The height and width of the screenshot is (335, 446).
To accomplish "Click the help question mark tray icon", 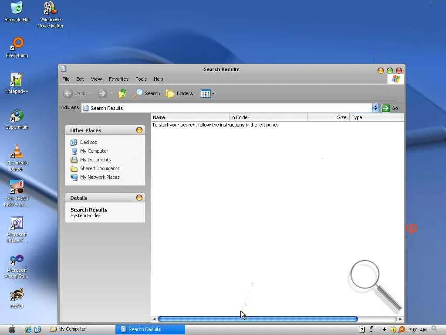I will (362, 330).
